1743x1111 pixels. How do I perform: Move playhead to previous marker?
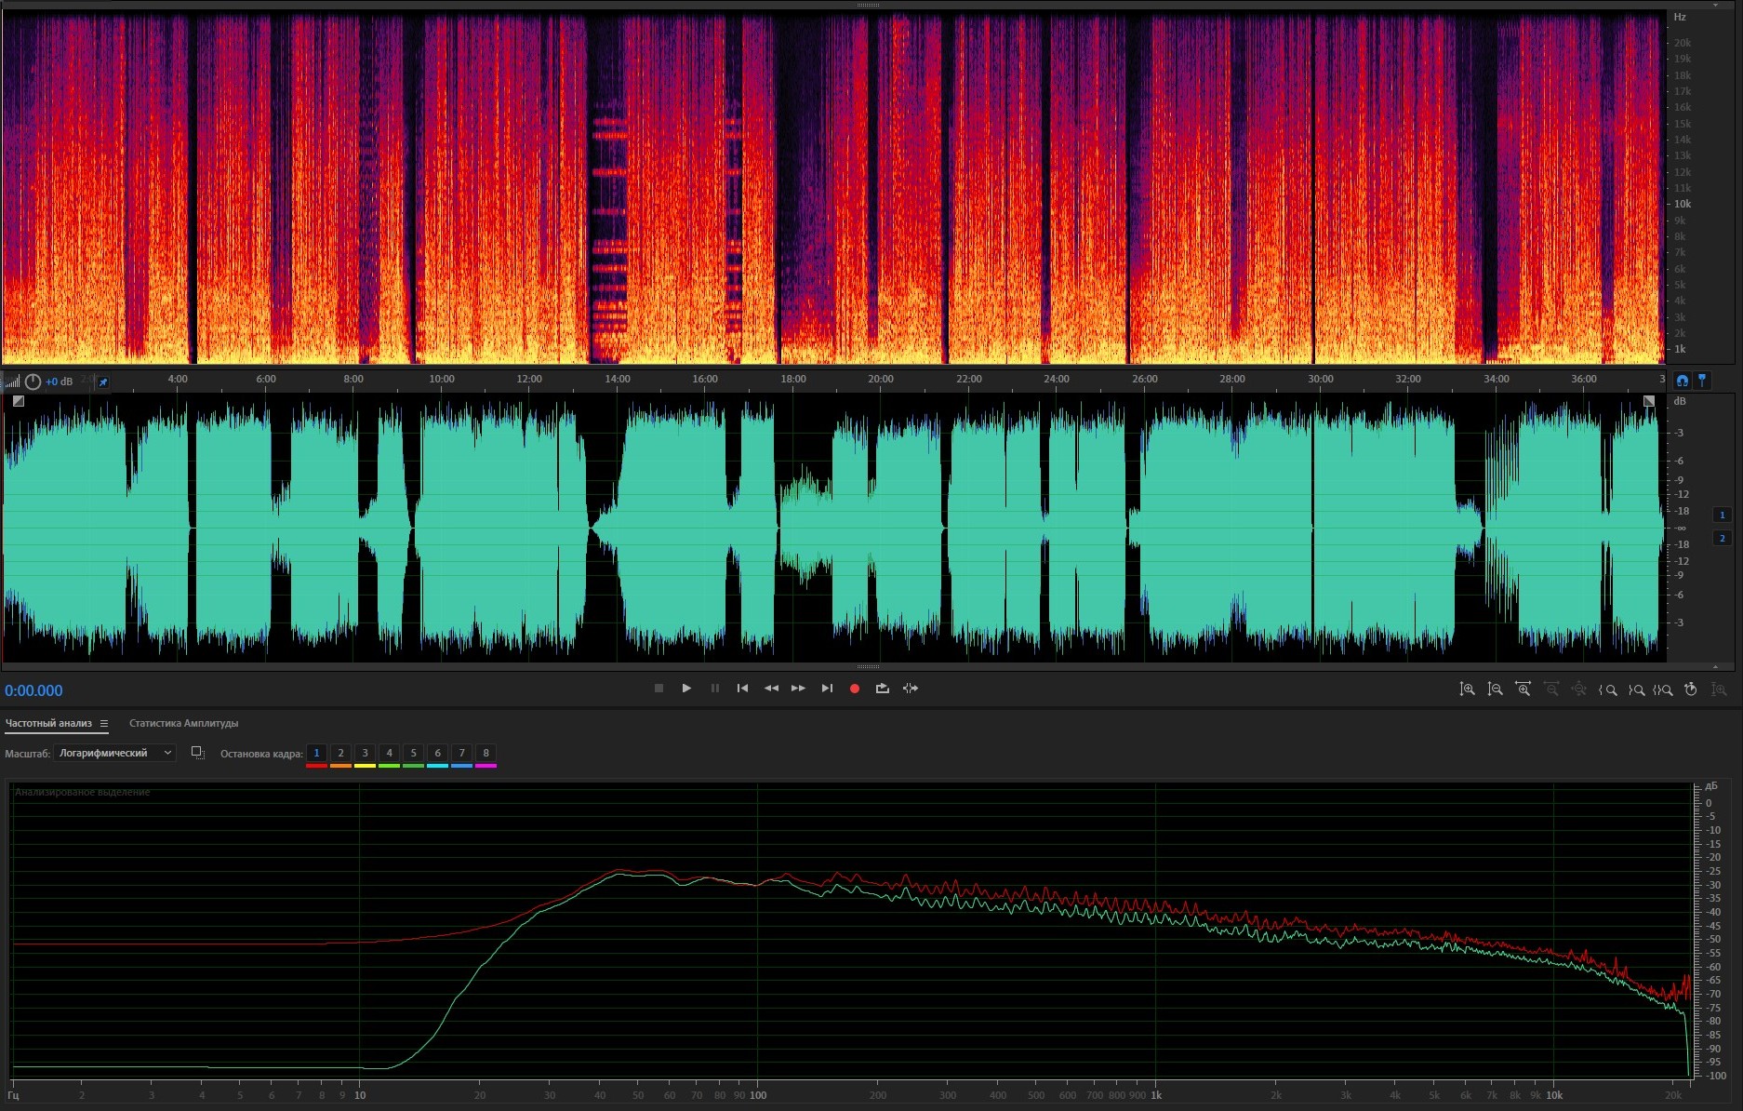[x=742, y=689]
